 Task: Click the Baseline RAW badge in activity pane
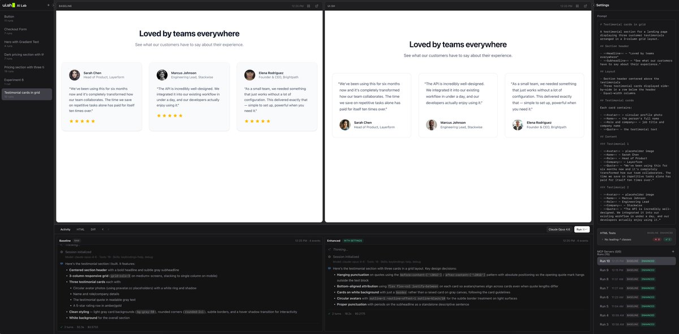(77, 241)
